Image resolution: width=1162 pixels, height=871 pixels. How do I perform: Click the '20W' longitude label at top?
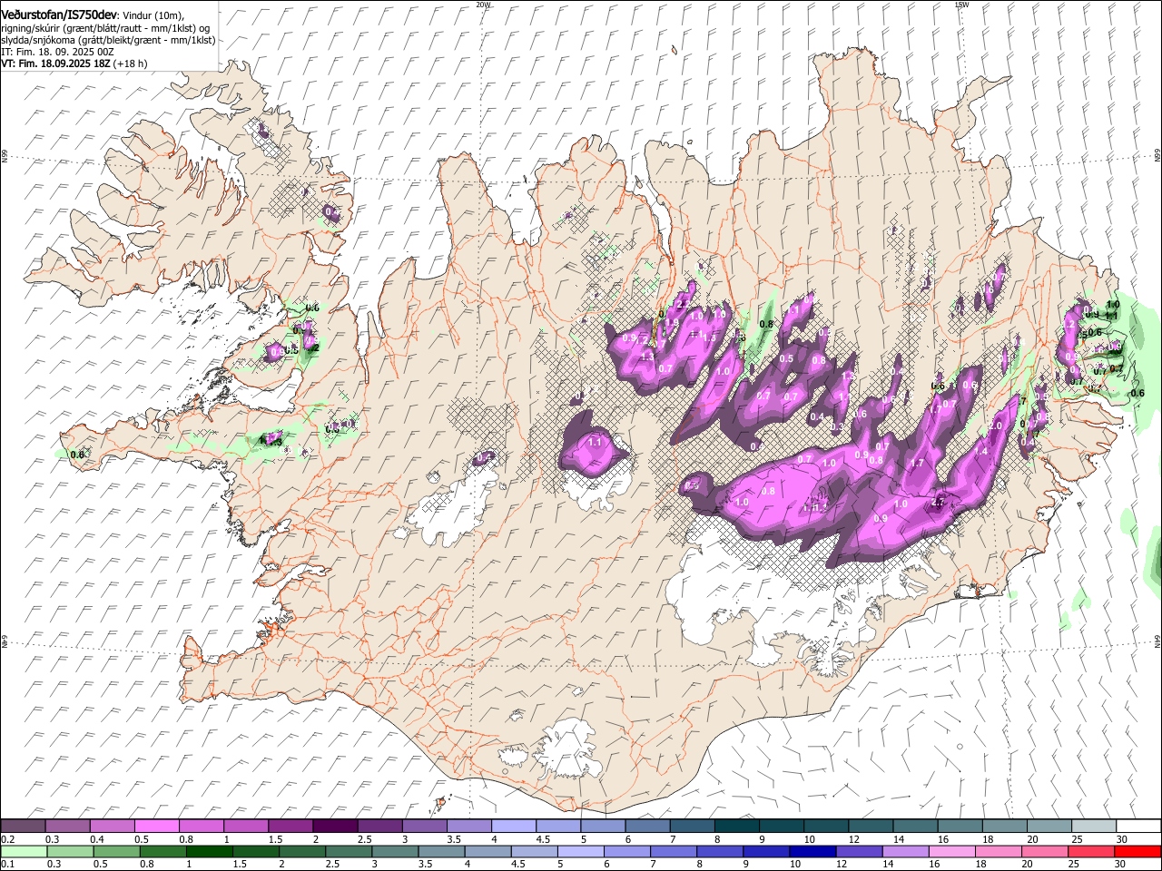pos(483,5)
